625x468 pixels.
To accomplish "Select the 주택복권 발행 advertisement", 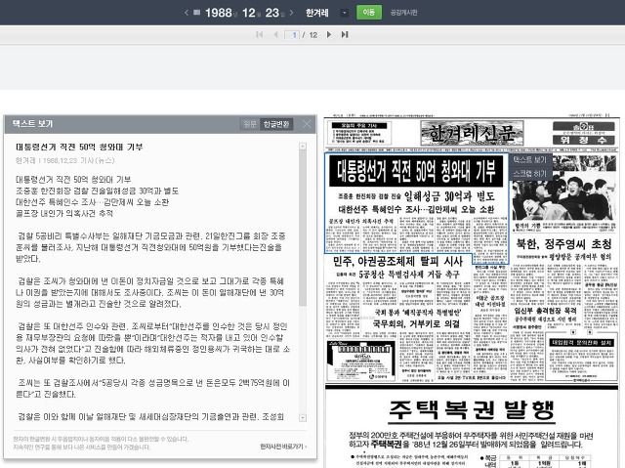I will click(472, 409).
